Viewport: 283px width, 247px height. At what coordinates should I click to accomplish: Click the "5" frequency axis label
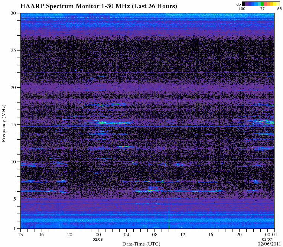15,199
